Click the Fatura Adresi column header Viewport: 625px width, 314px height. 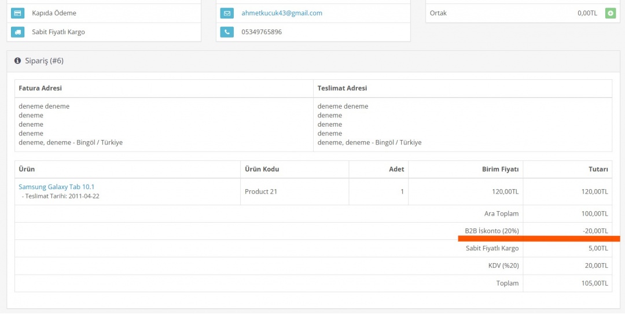click(x=40, y=88)
